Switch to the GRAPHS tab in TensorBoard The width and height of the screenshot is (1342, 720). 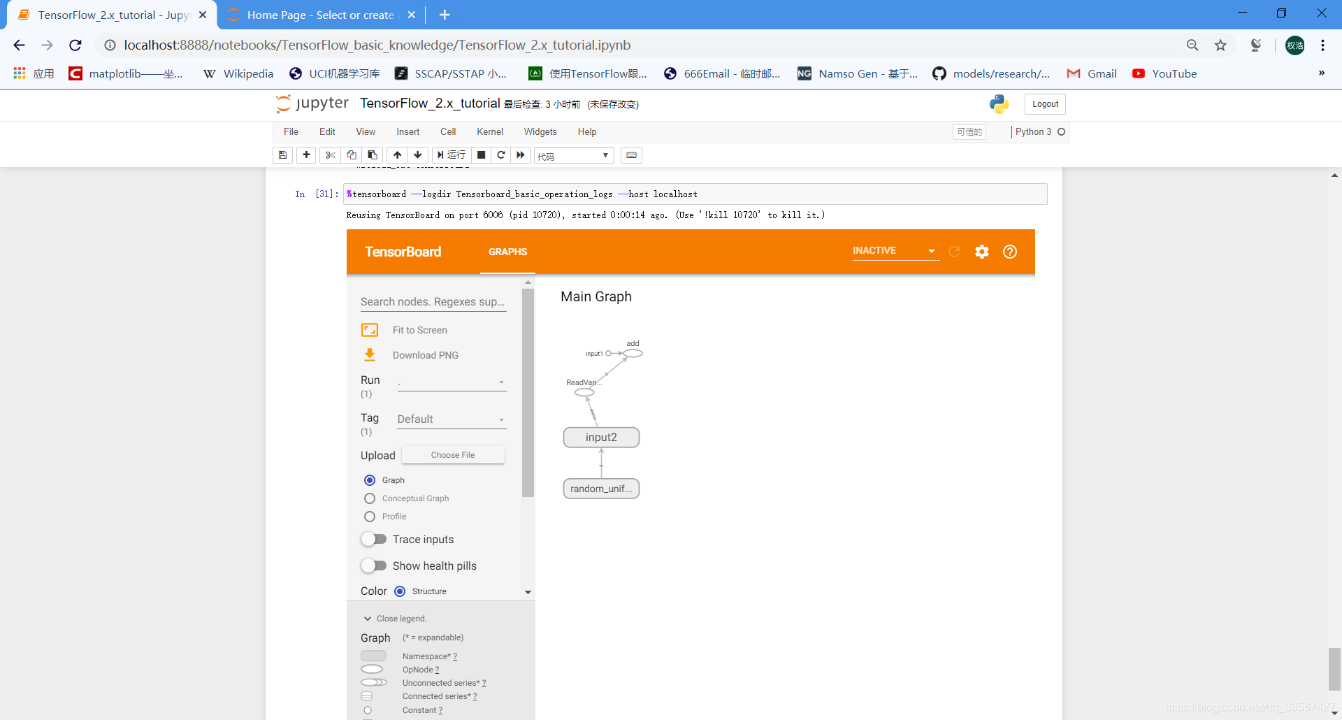tap(507, 252)
